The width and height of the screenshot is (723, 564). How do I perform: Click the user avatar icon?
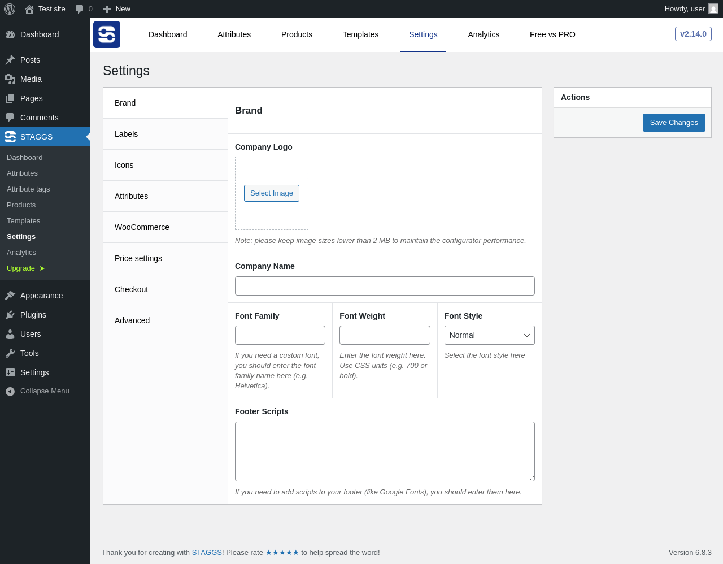713,9
